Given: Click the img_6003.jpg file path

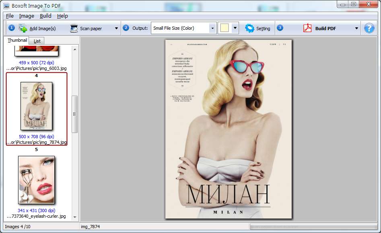Looking at the screenshot, I should pos(37,68).
